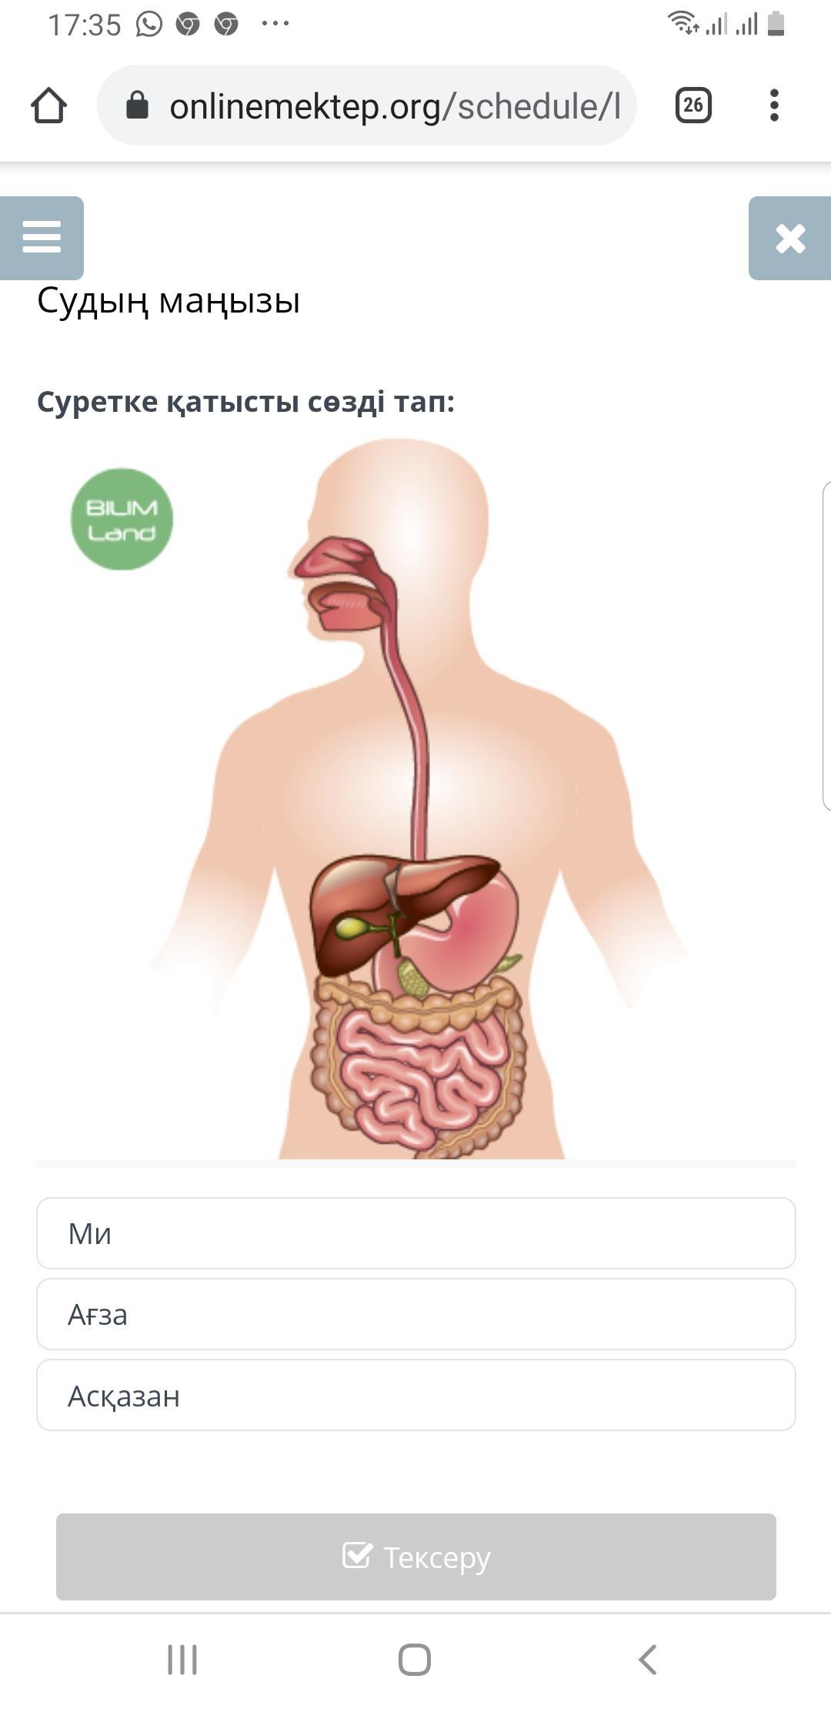The height and width of the screenshot is (1709, 831).
Task: Select the answer option Асқазан
Action: (416, 1395)
